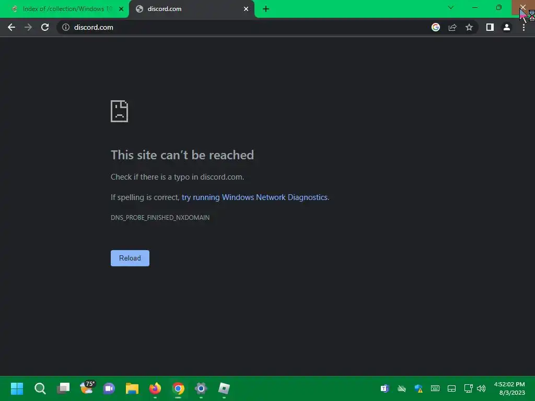The height and width of the screenshot is (401, 535).
Task: Open File Explorer from the taskbar
Action: (132, 388)
